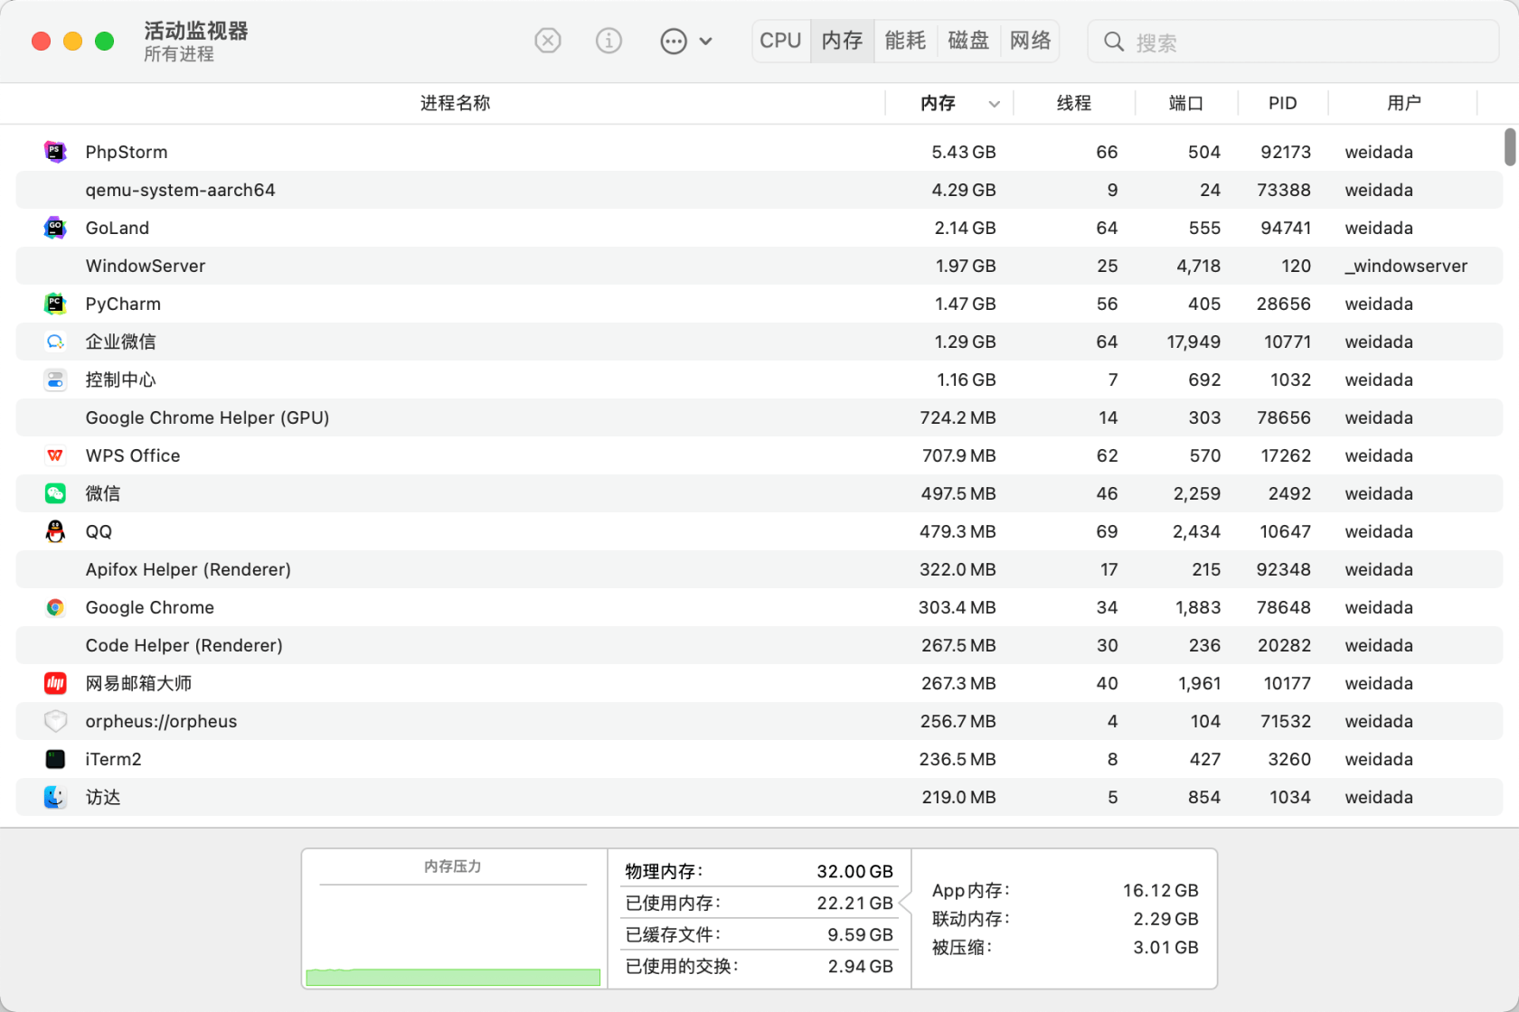Click the PyCharm app icon
This screenshot has width=1519, height=1012.
[x=55, y=304]
